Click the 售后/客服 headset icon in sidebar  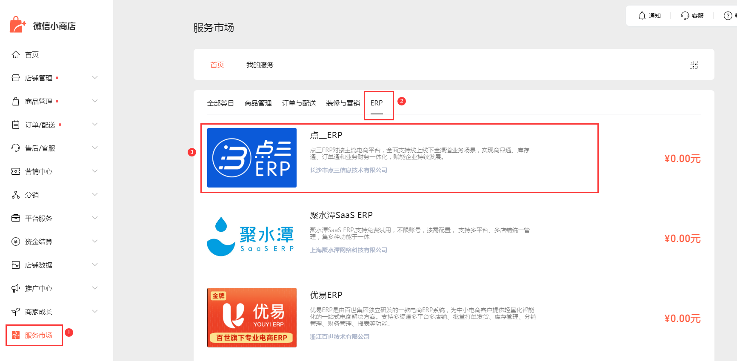pyautogui.click(x=16, y=148)
